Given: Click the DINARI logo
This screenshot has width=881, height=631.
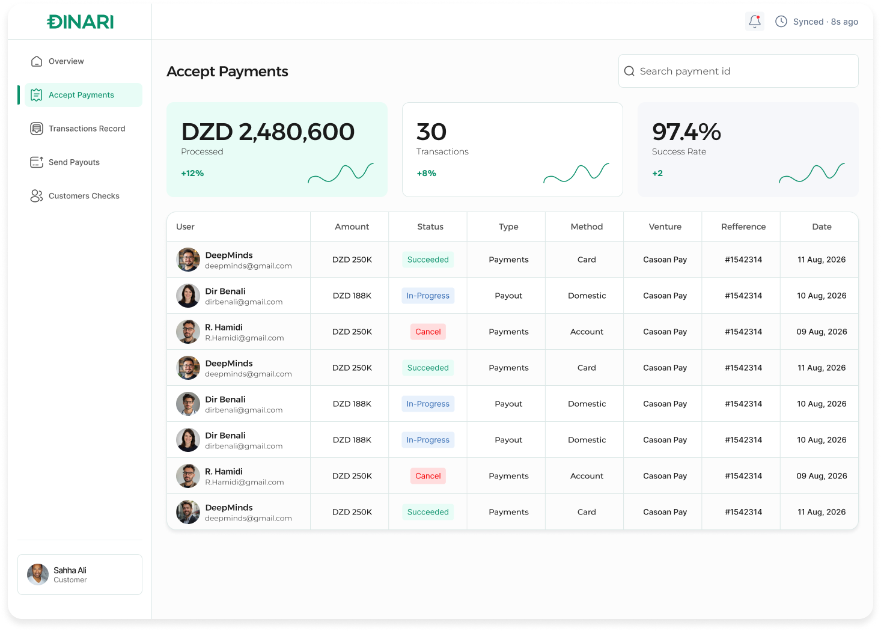Looking at the screenshot, I should tap(81, 22).
